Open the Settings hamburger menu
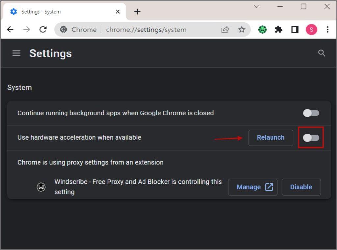Viewport: 337px width, 250px height. [x=16, y=53]
